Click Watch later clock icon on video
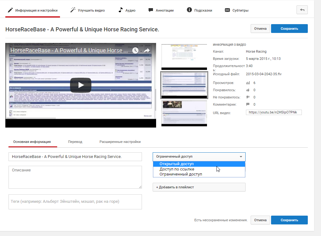Viewport: 321px width, 236px height. pyautogui.click(x=135, y=50)
